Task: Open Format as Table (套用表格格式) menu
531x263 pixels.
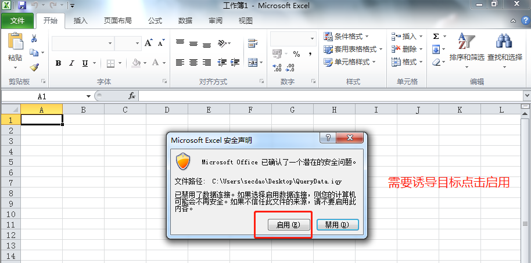Action: point(353,49)
